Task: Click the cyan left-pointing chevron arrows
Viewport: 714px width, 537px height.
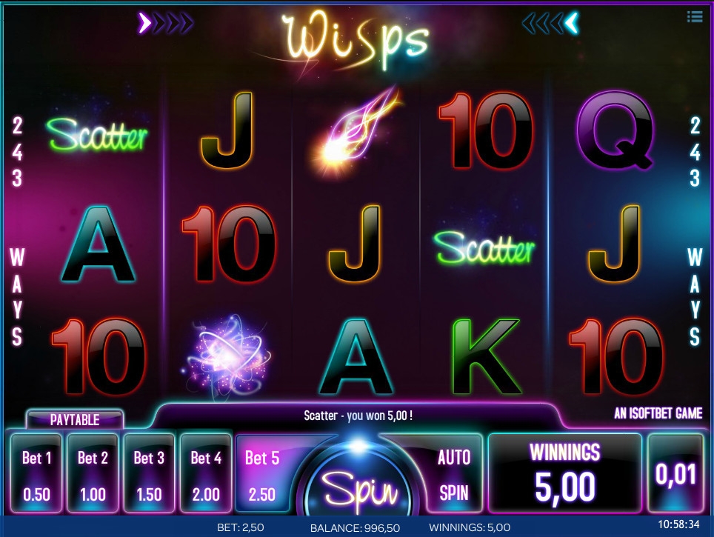Action: (550, 23)
